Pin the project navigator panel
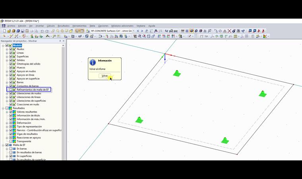Viewport: 302px width, 179px height. click(60, 41)
